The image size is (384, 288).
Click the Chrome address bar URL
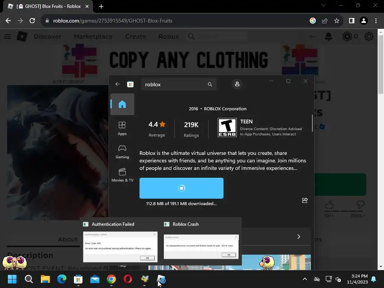112,21
